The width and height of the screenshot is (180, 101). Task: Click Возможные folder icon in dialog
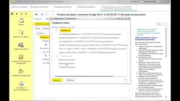tap(57, 56)
